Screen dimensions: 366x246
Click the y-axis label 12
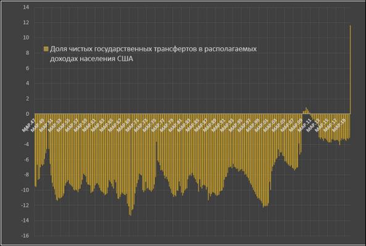(x=26, y=23)
